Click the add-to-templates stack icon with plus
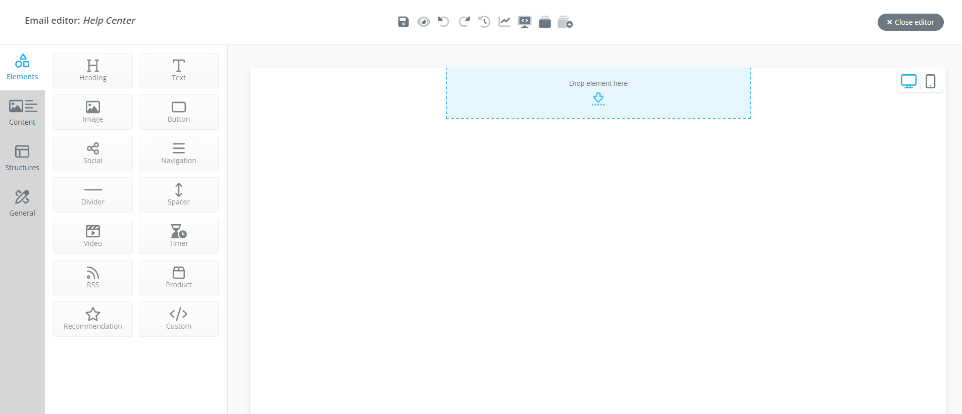Screen dimensions: 962x414 [565, 22]
